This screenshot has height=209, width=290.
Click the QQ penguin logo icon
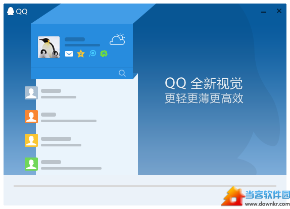pyautogui.click(x=11, y=11)
